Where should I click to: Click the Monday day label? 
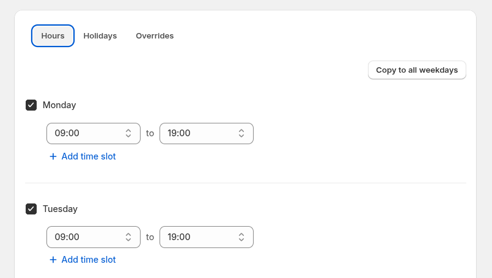tap(59, 105)
